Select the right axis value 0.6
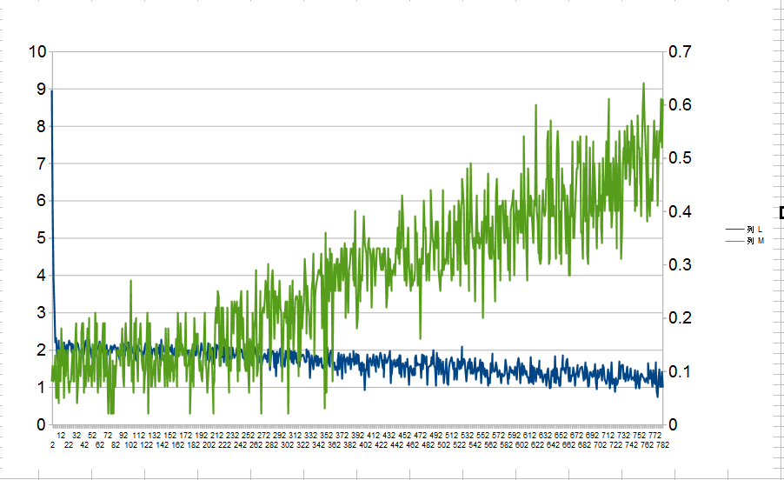784x480 pixels. [680, 104]
